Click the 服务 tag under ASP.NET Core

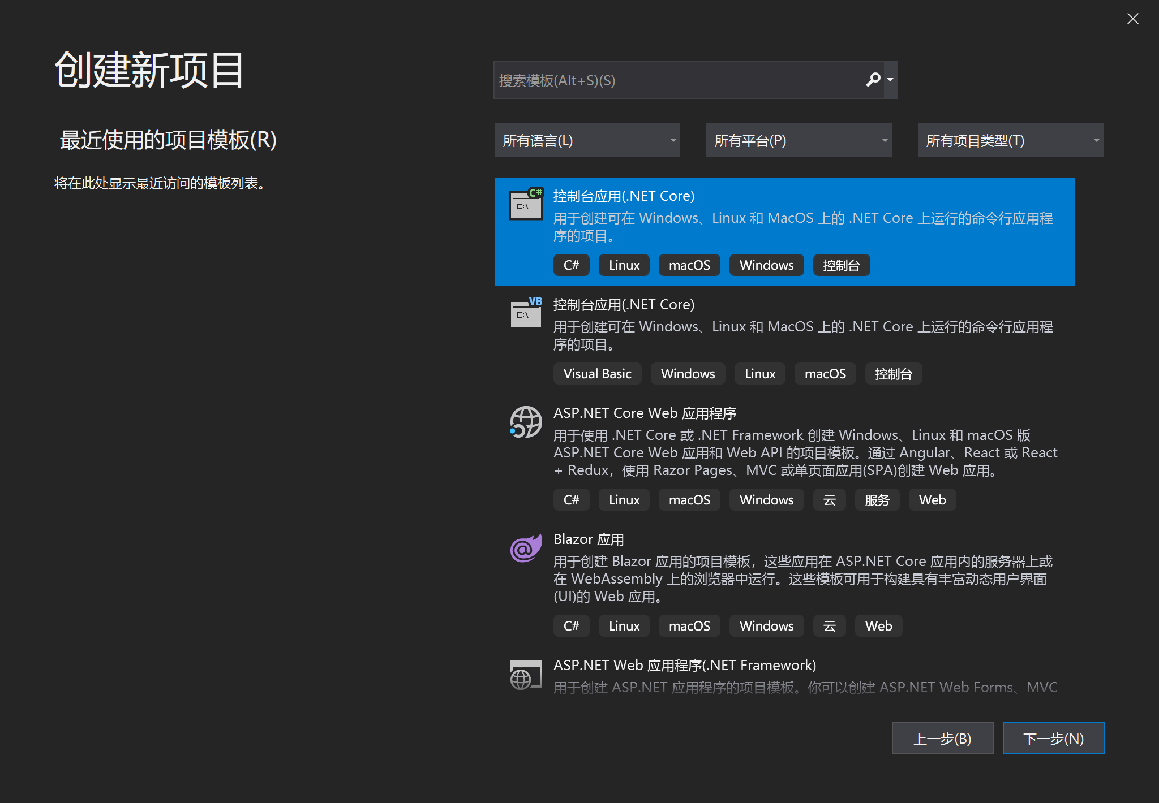(x=877, y=500)
